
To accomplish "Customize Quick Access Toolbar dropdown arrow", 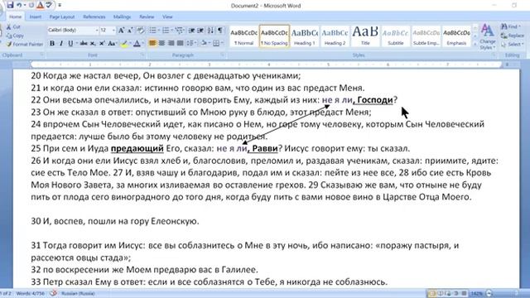I will click(60, 6).
